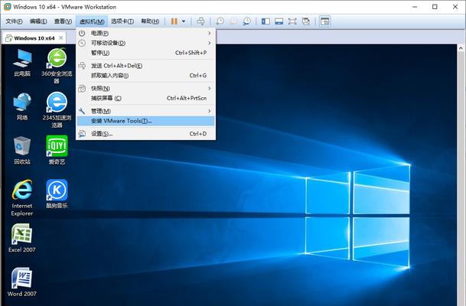Screen dimensions: 466x306
Task: Maximize the VMware Workstation window
Action: tap(435, 7)
